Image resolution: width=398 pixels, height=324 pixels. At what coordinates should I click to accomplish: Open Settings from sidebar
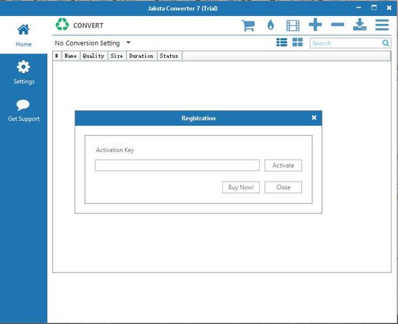(x=24, y=72)
